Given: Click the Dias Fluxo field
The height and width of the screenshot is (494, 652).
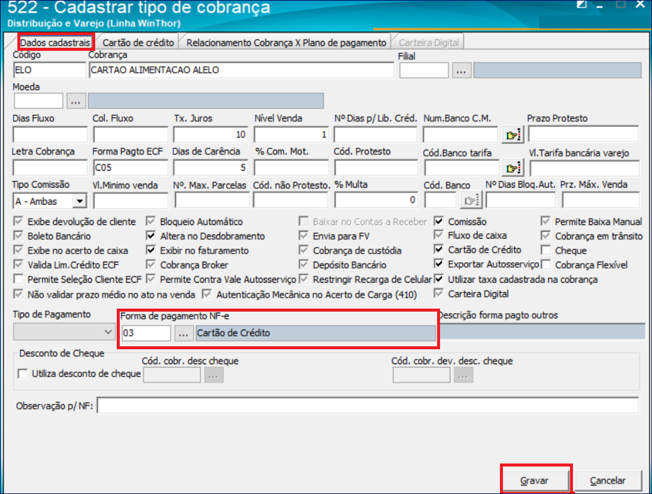Looking at the screenshot, I should pos(50,135).
